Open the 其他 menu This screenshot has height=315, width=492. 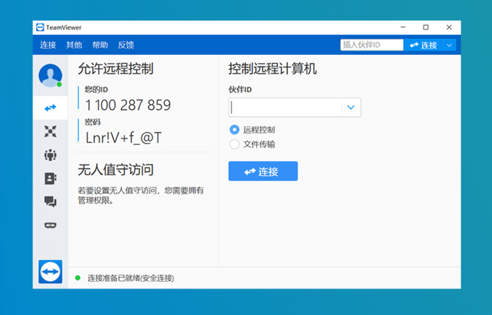[75, 45]
